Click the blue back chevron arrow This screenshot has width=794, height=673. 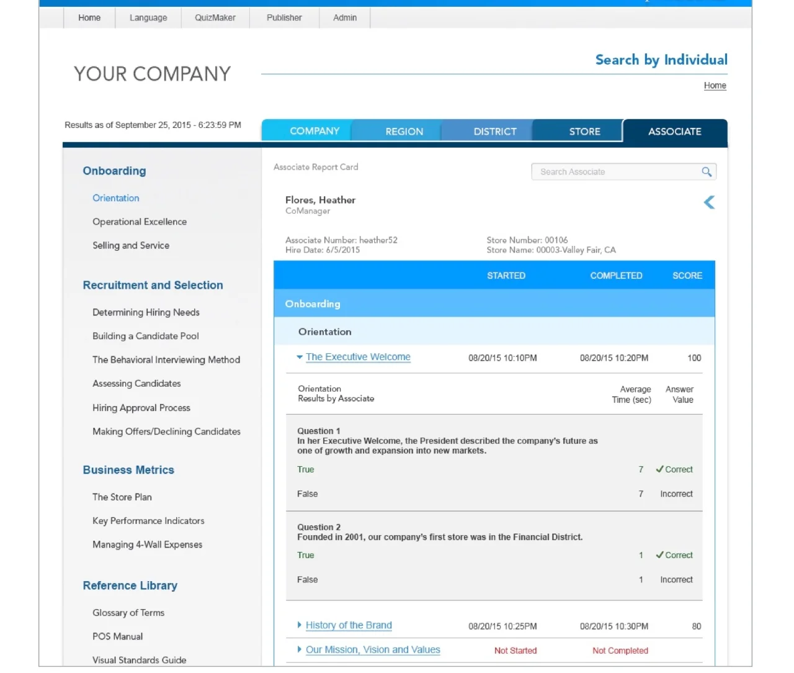click(709, 202)
